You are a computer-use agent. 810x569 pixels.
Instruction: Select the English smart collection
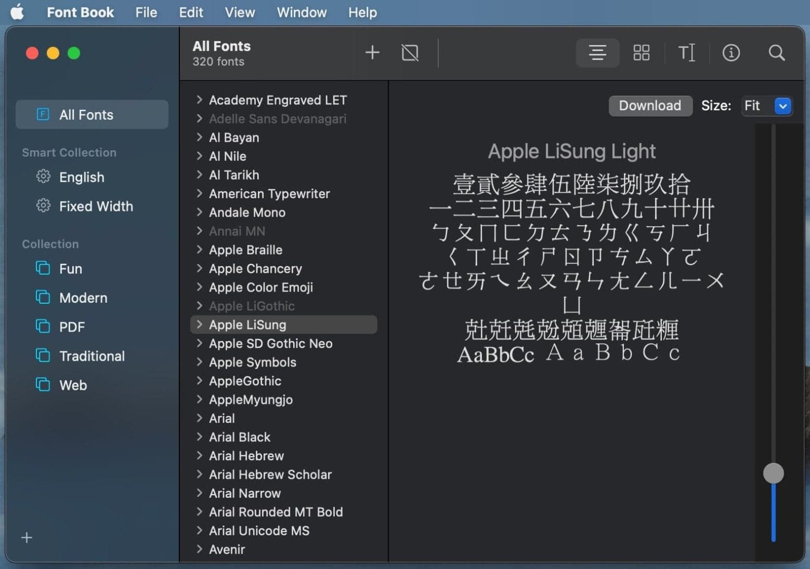(x=81, y=177)
